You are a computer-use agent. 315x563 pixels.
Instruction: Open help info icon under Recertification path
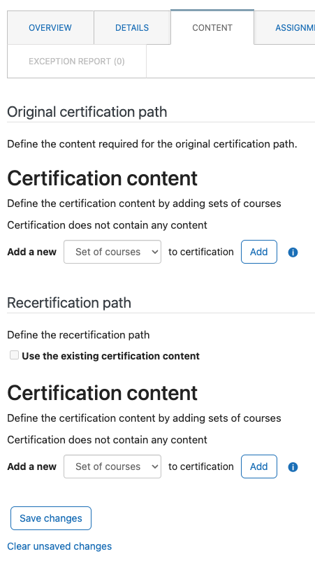(x=293, y=467)
